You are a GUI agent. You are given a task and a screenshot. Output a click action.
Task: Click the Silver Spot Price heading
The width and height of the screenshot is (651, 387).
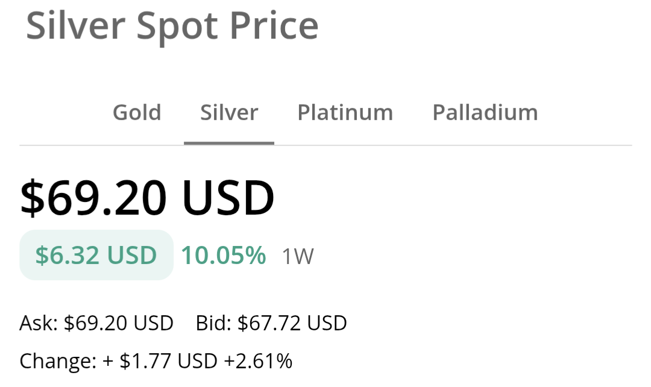point(172,25)
